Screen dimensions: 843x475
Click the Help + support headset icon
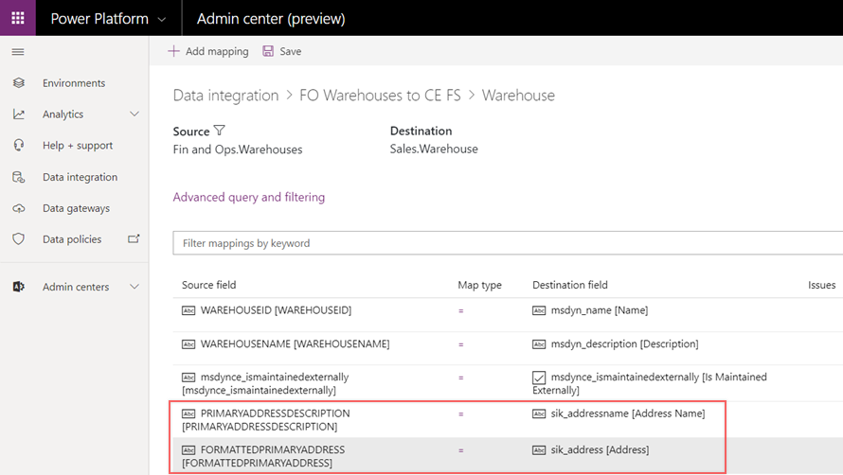[19, 146]
